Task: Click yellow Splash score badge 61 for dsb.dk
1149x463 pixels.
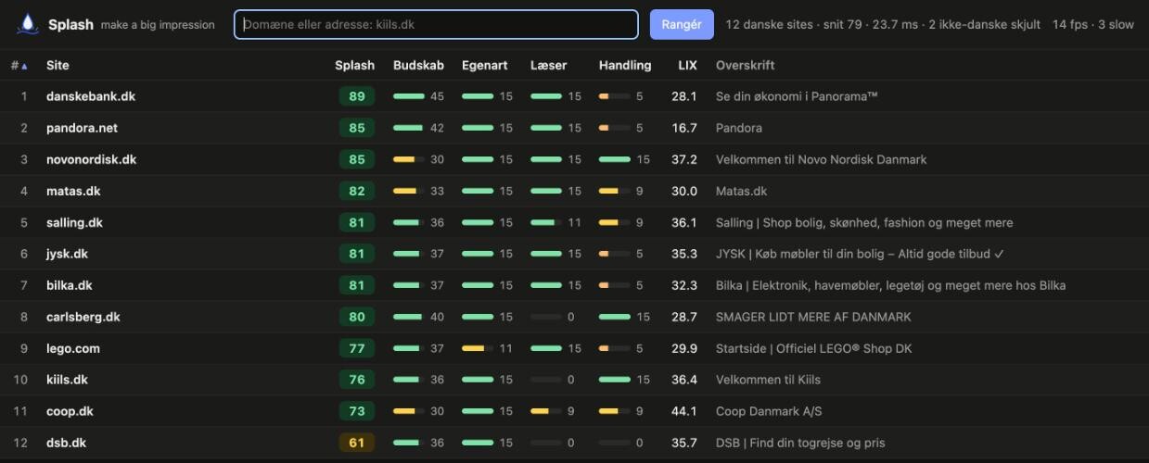Action: tap(357, 443)
